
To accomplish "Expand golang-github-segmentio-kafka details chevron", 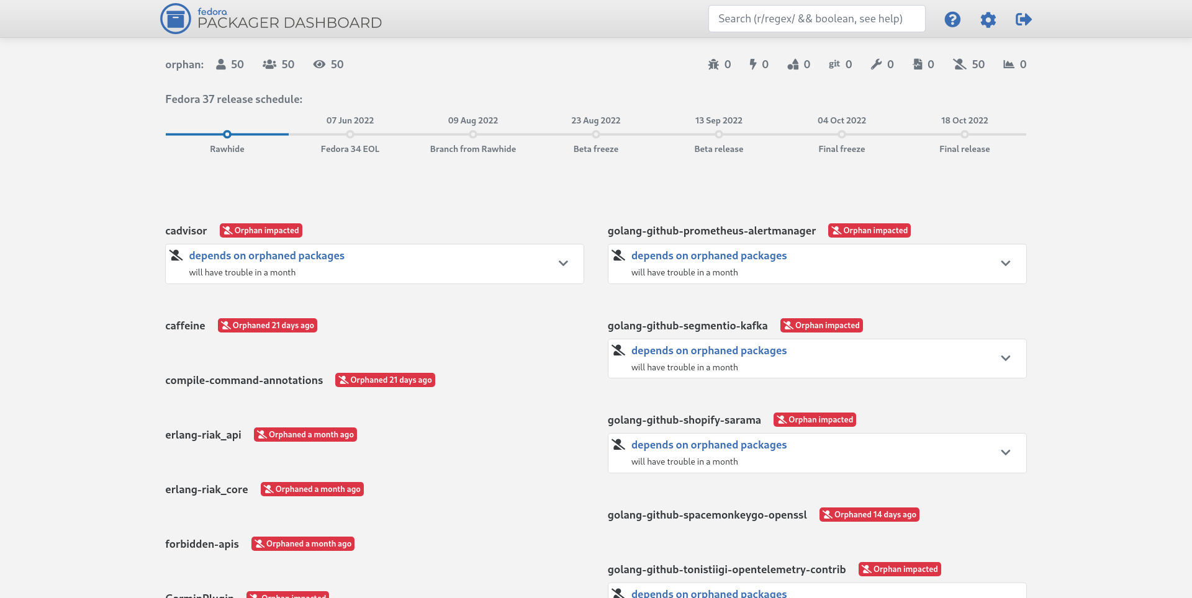I will coord(1006,359).
